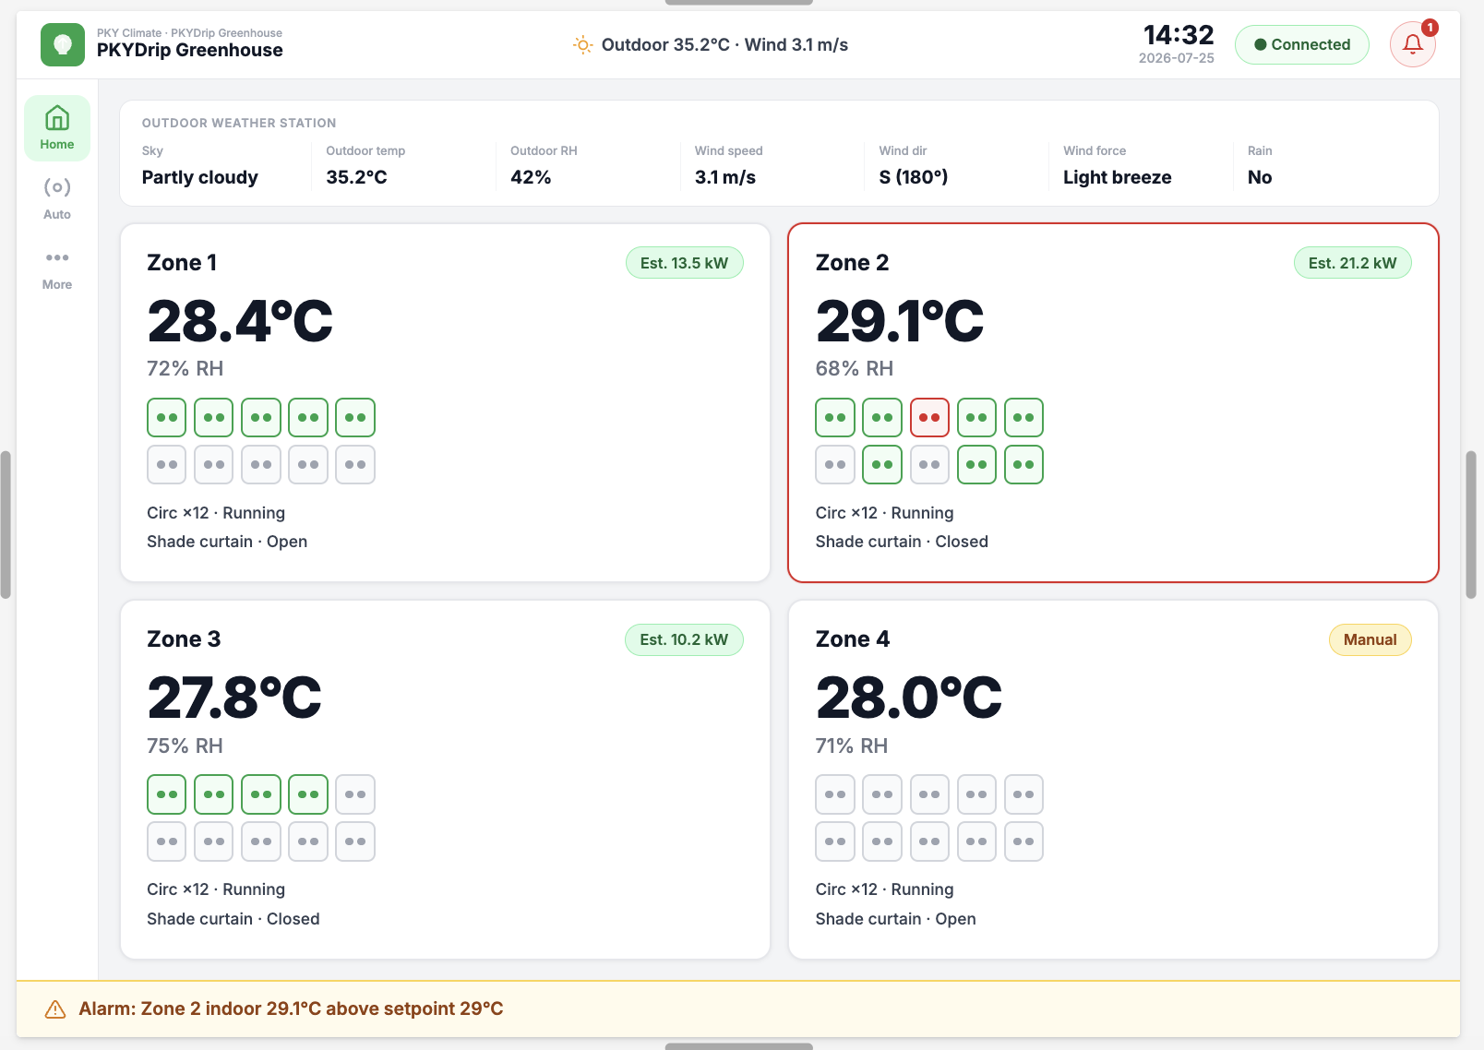Click the wind speed 3.1 m/s value
Image resolution: width=1484 pixels, height=1050 pixels.
click(725, 177)
